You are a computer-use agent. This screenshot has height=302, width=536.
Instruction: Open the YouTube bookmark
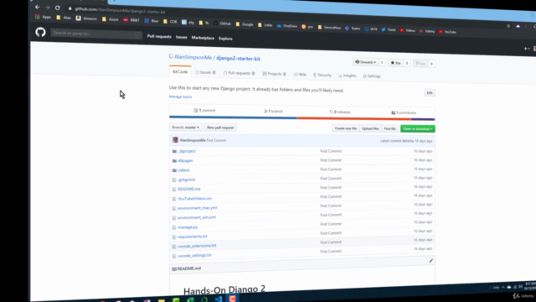[x=447, y=32]
